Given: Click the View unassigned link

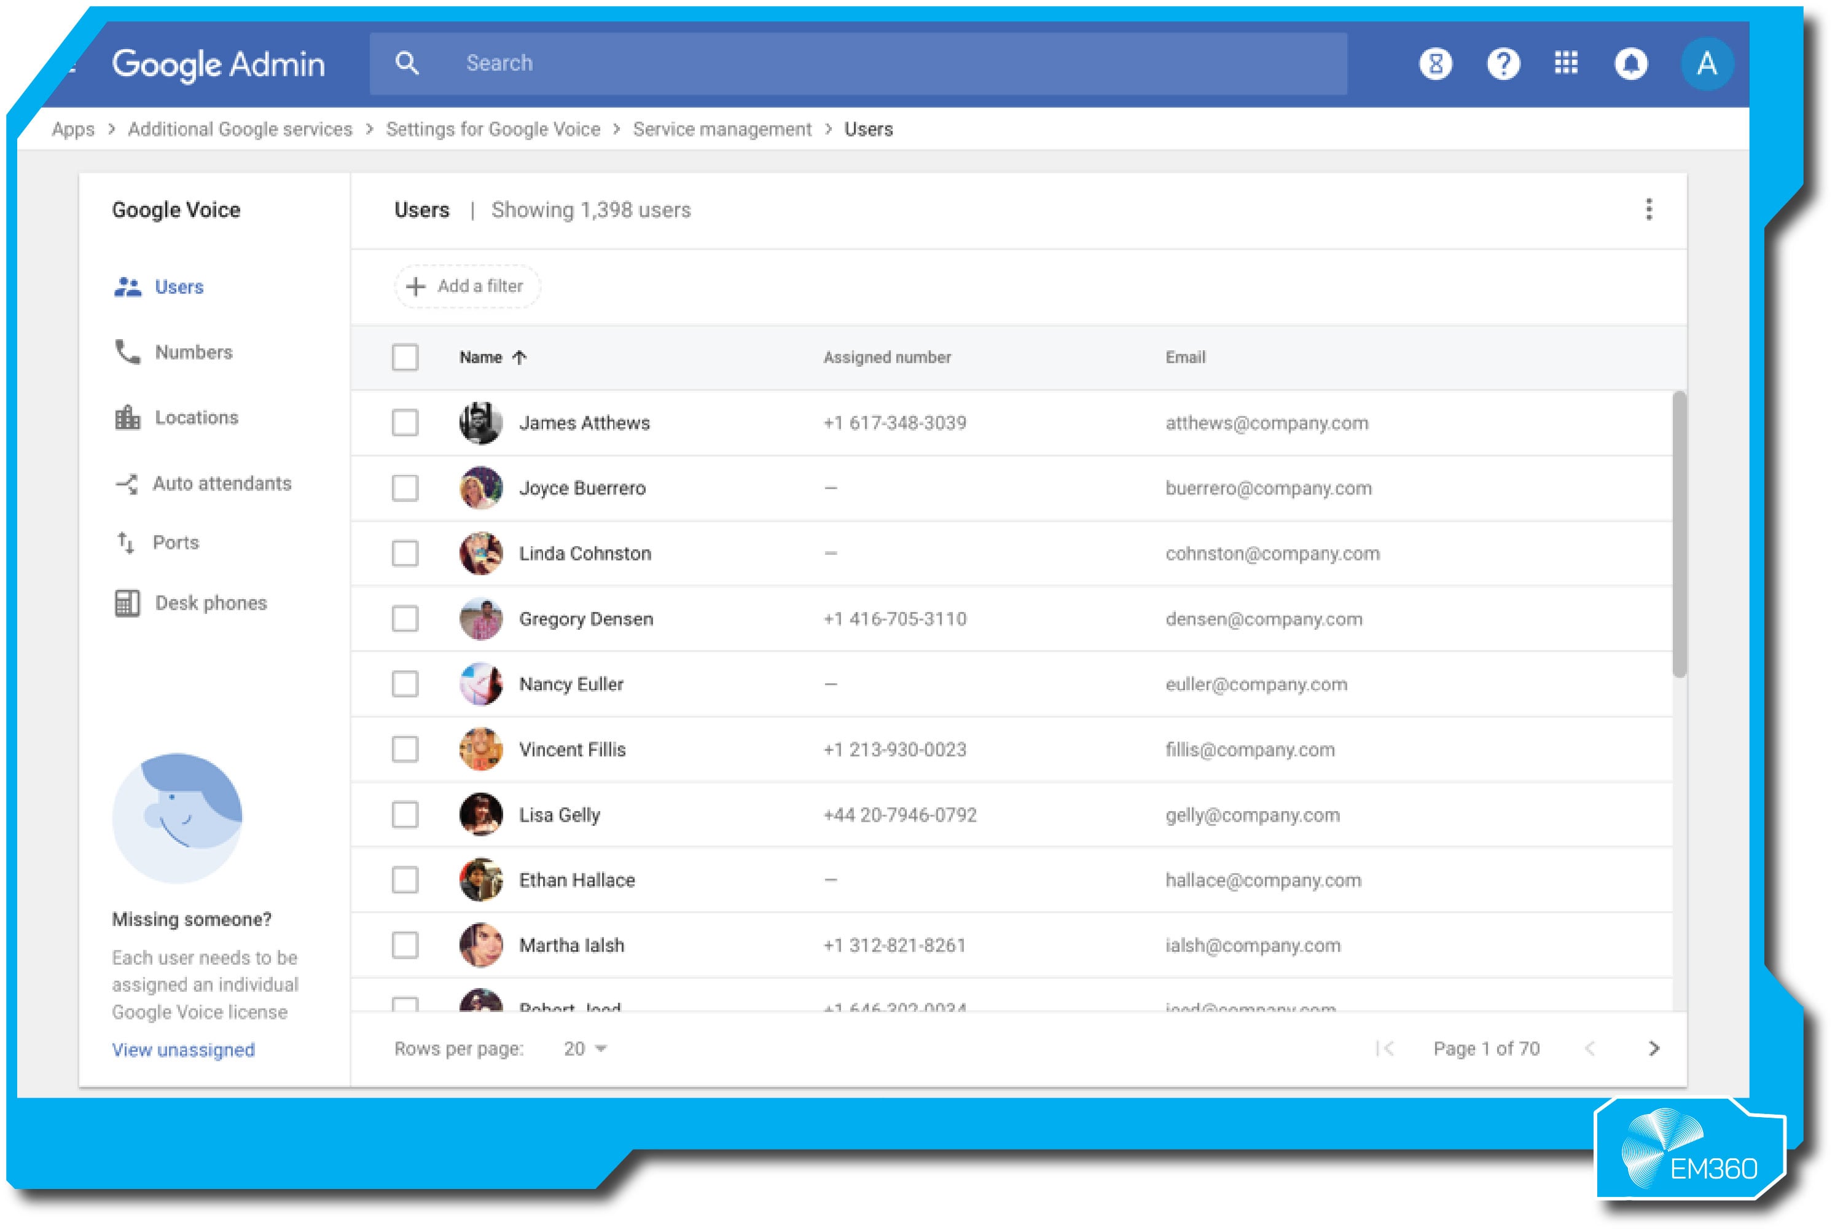Looking at the screenshot, I should tap(183, 1050).
